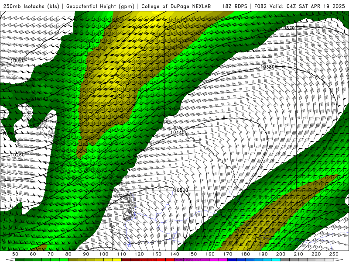The height and width of the screenshot is (262, 349).
Task: Click the left arrow end of the color bar
Action: click(x=10, y=260)
